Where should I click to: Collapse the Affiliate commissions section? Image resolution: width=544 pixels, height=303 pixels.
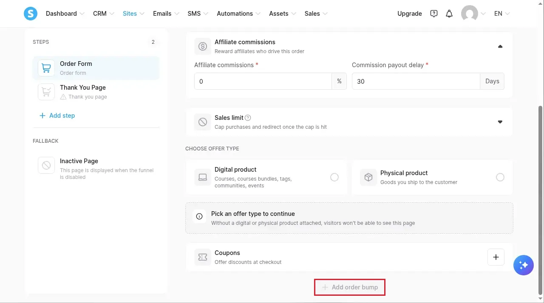(x=500, y=46)
